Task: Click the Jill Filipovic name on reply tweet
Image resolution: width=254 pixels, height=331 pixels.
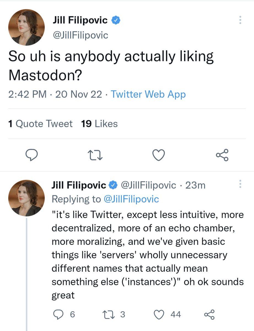Action: tap(79, 185)
